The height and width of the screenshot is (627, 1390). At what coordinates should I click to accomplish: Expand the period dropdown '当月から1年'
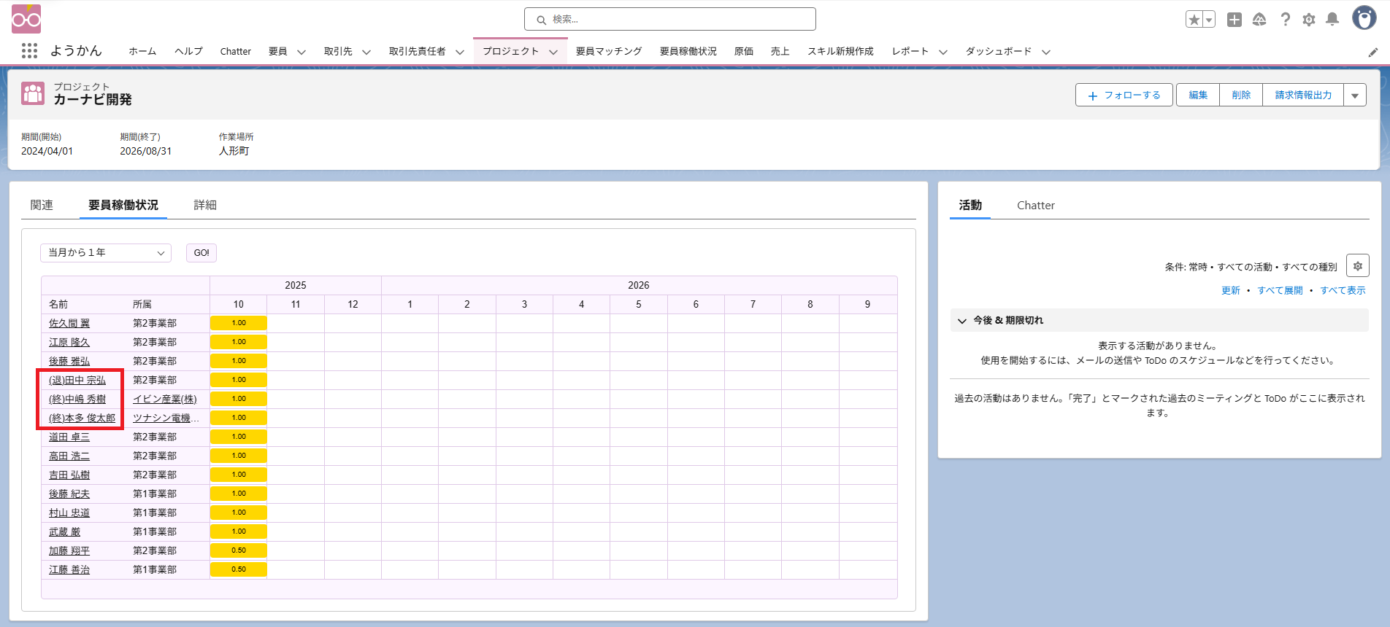[x=106, y=253]
